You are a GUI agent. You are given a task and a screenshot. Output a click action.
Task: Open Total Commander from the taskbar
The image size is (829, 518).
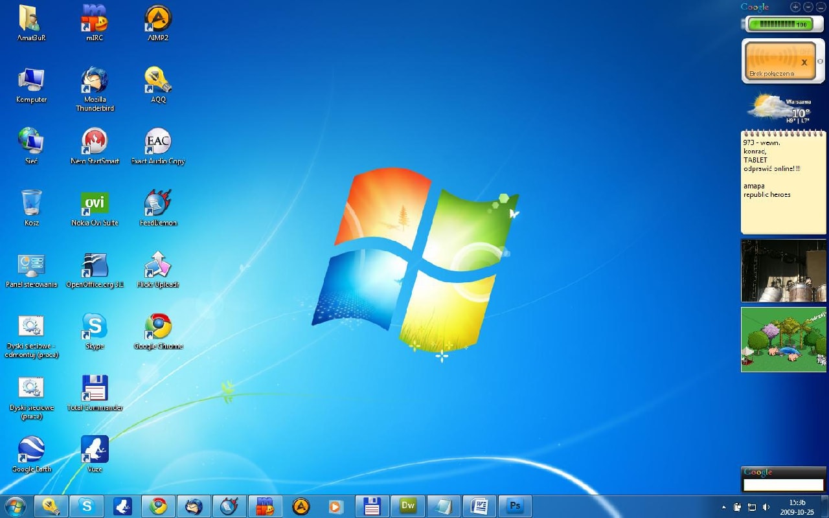pos(372,506)
